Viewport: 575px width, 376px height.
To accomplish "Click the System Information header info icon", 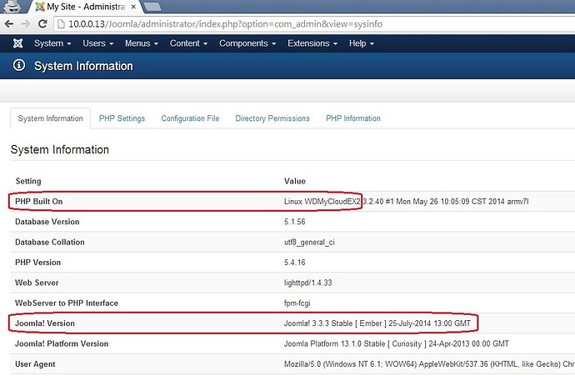I will [x=19, y=65].
